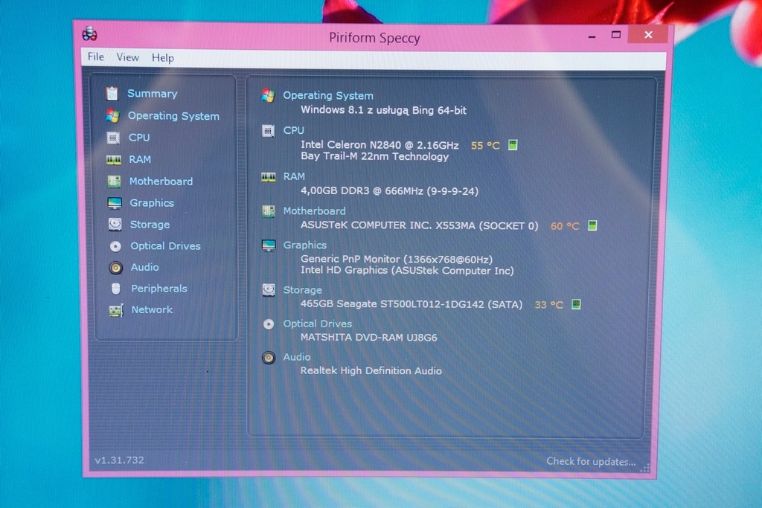Click the RAM heading link in summary
Image resolution: width=762 pixels, height=508 pixels.
coord(294,176)
